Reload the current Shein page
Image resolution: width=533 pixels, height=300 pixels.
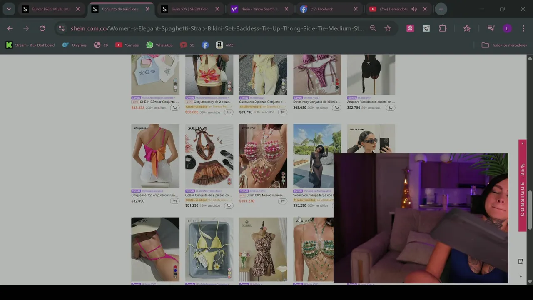[42, 28]
